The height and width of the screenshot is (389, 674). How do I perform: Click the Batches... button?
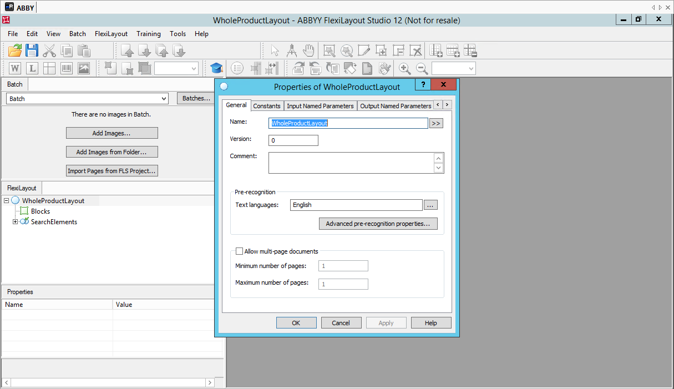pyautogui.click(x=197, y=98)
